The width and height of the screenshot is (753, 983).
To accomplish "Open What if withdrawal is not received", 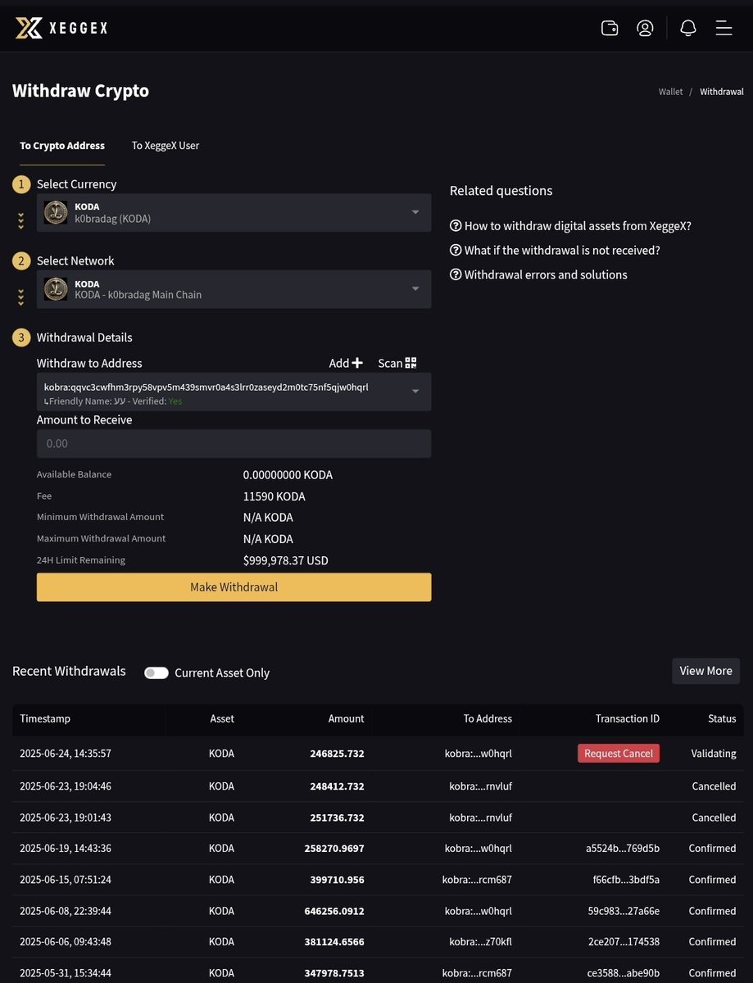I will tap(562, 251).
